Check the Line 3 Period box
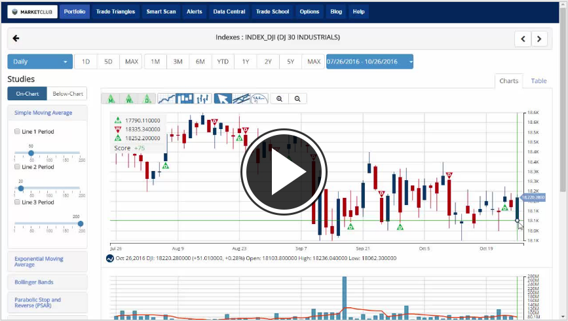Image resolution: width=568 pixels, height=321 pixels. click(17, 202)
